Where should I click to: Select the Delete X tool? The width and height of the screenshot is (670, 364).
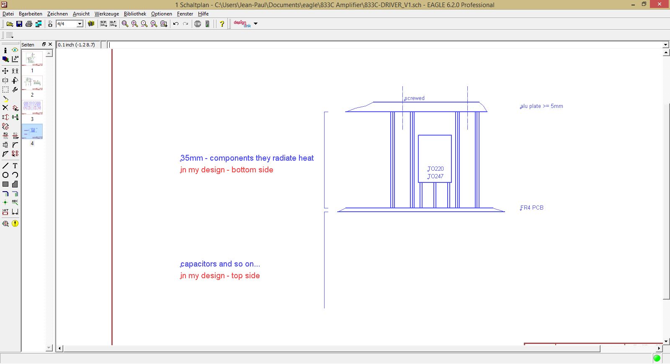[5, 108]
